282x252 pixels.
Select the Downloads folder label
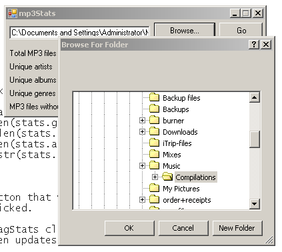click(x=180, y=132)
